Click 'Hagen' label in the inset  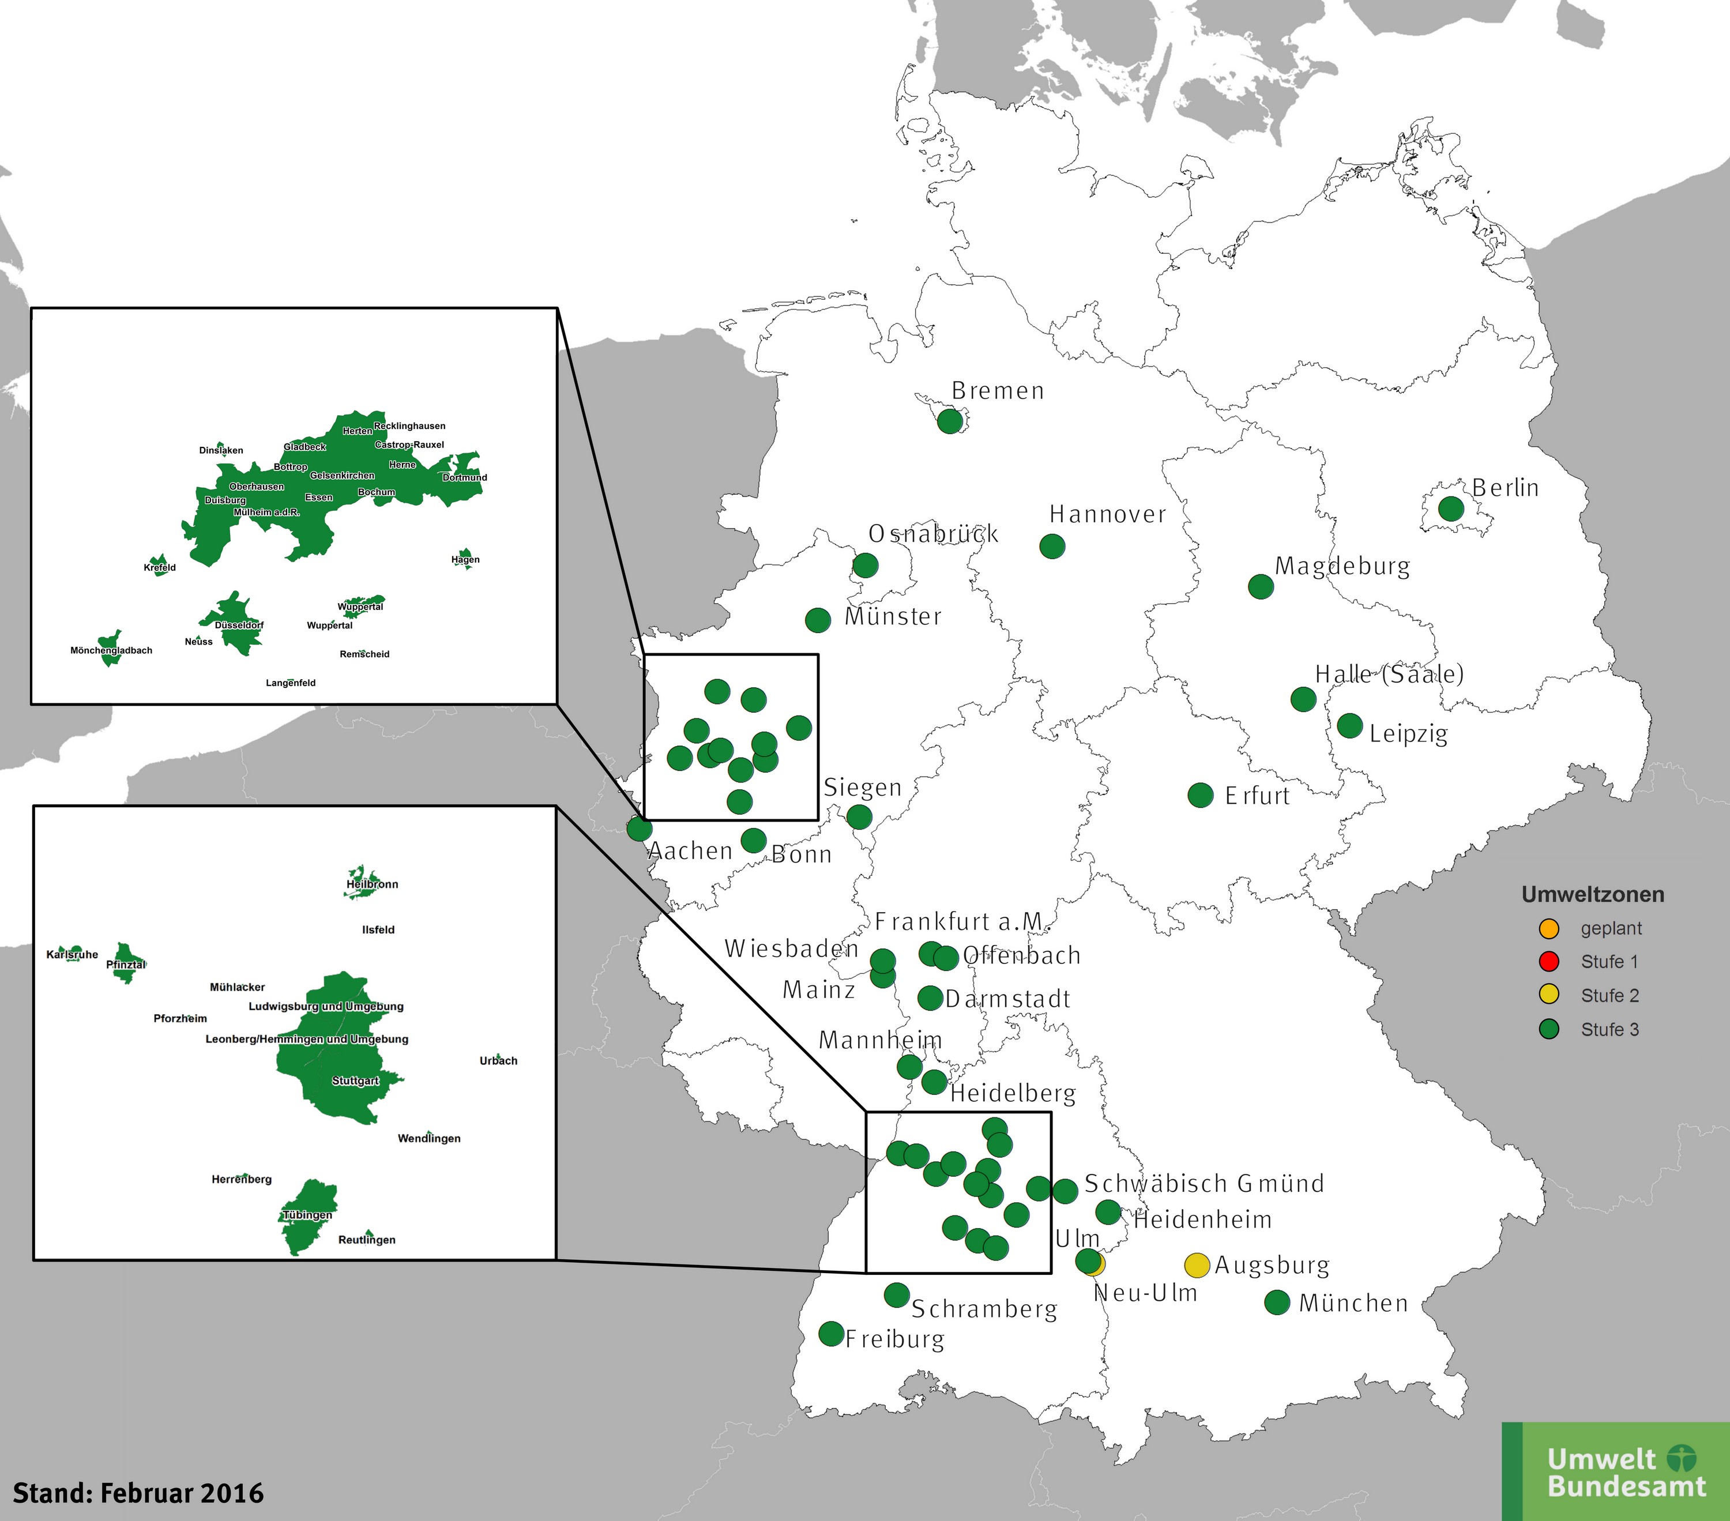pyautogui.click(x=465, y=559)
